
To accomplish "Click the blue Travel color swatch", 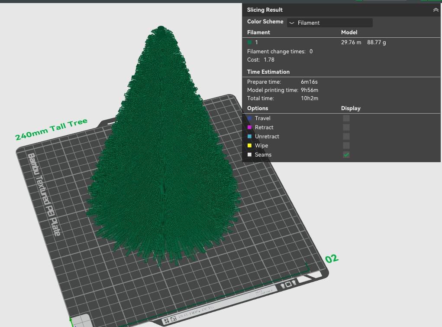I will point(249,118).
